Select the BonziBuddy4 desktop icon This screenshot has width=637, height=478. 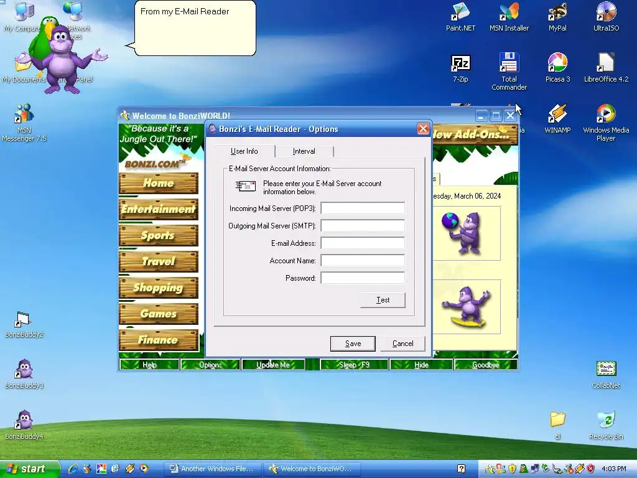click(x=24, y=425)
